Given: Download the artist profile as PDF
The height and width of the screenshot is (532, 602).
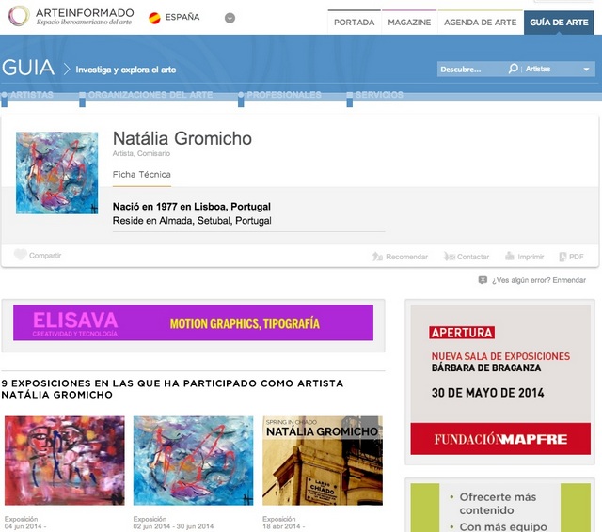Looking at the screenshot, I should (571, 257).
